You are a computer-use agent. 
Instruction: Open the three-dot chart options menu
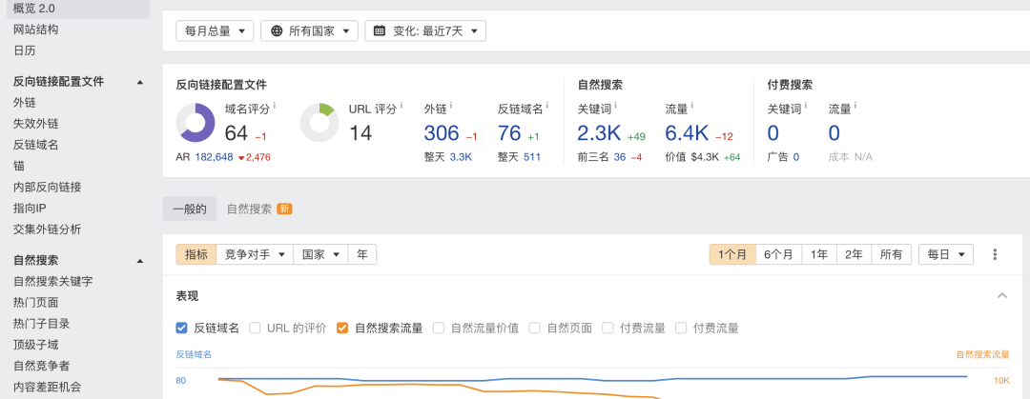(x=995, y=254)
